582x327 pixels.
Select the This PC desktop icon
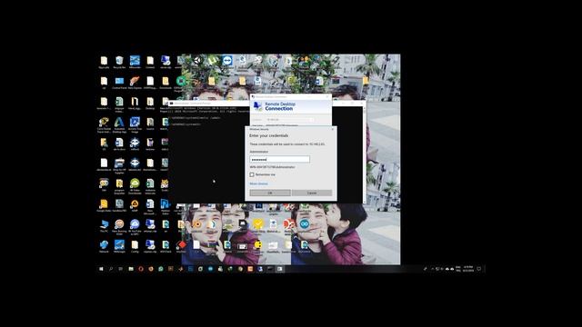click(x=104, y=226)
